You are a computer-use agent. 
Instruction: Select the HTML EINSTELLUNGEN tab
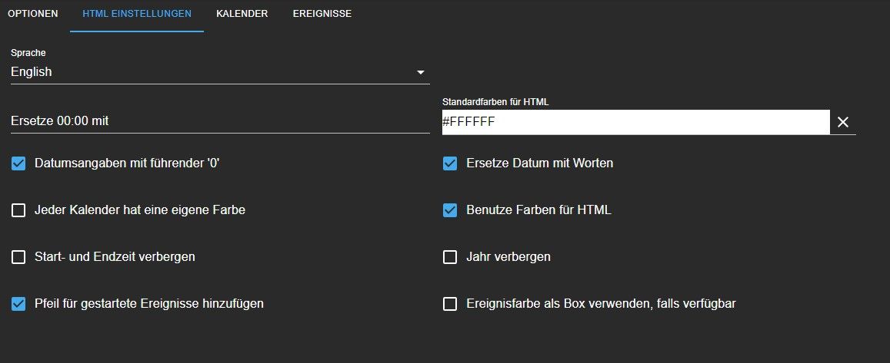[137, 14]
